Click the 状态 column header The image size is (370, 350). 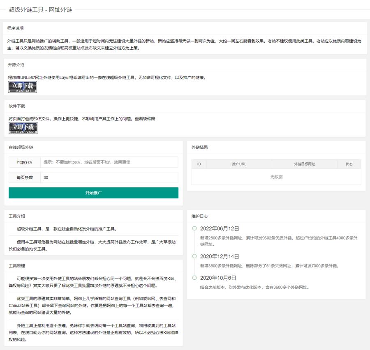tap(349, 164)
